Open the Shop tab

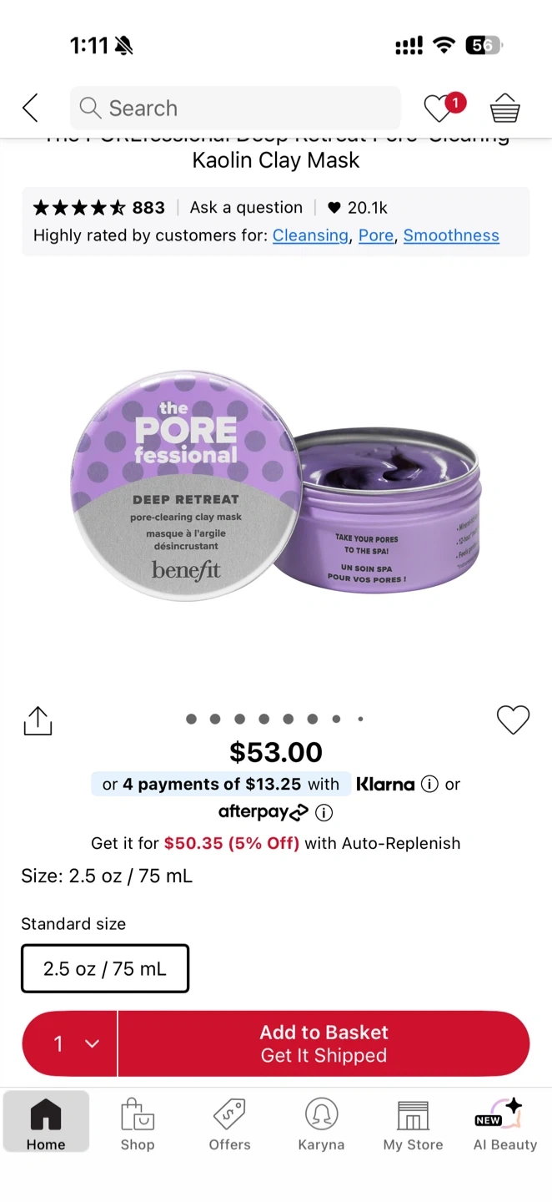[x=137, y=1124]
